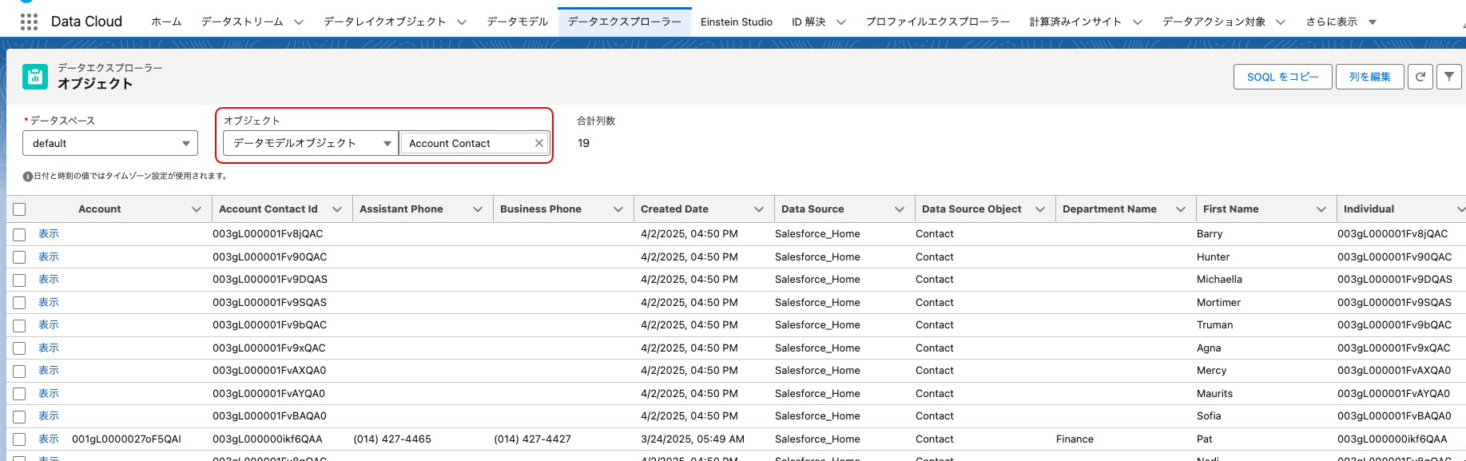Open Account Contact Id column menu
Viewport: 1466px width, 461px height.
pyautogui.click(x=337, y=209)
